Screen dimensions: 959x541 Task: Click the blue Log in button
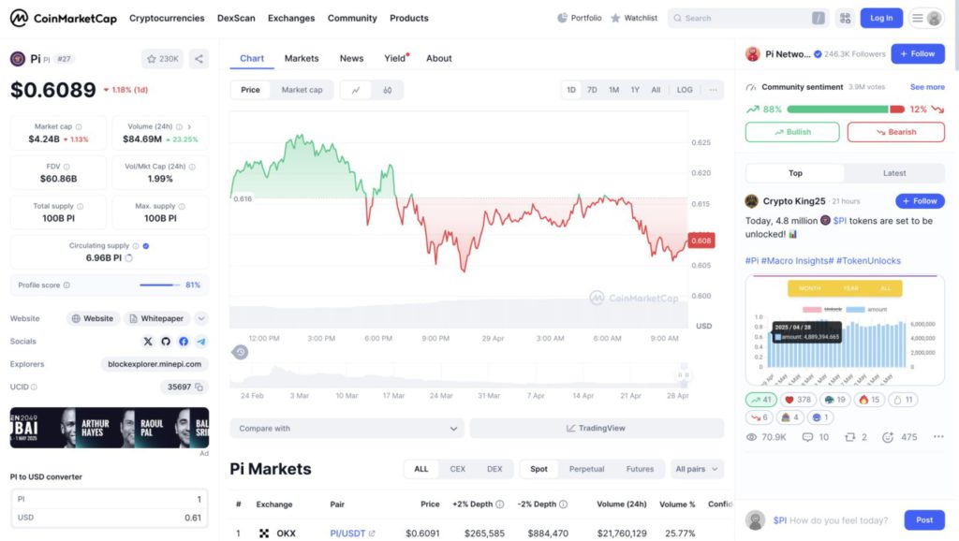coord(881,19)
